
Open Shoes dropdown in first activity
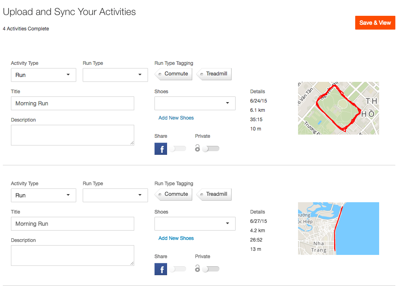[195, 103]
